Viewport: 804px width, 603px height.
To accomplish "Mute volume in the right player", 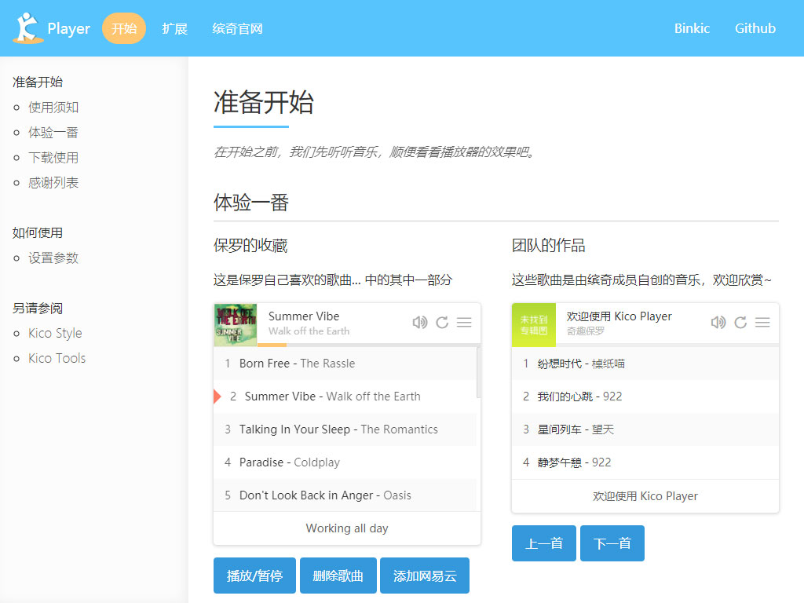I will tap(718, 323).
